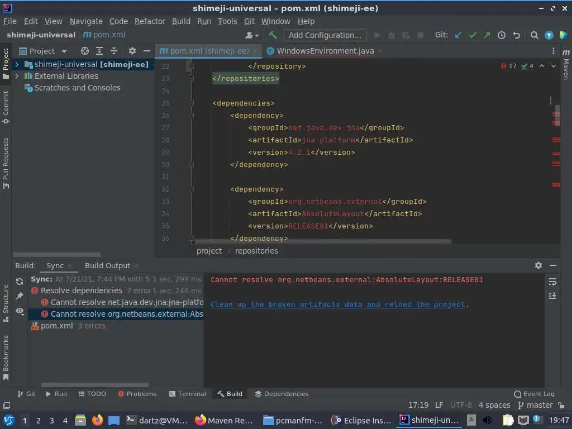Click Clean up broken artifacts link

338,304
